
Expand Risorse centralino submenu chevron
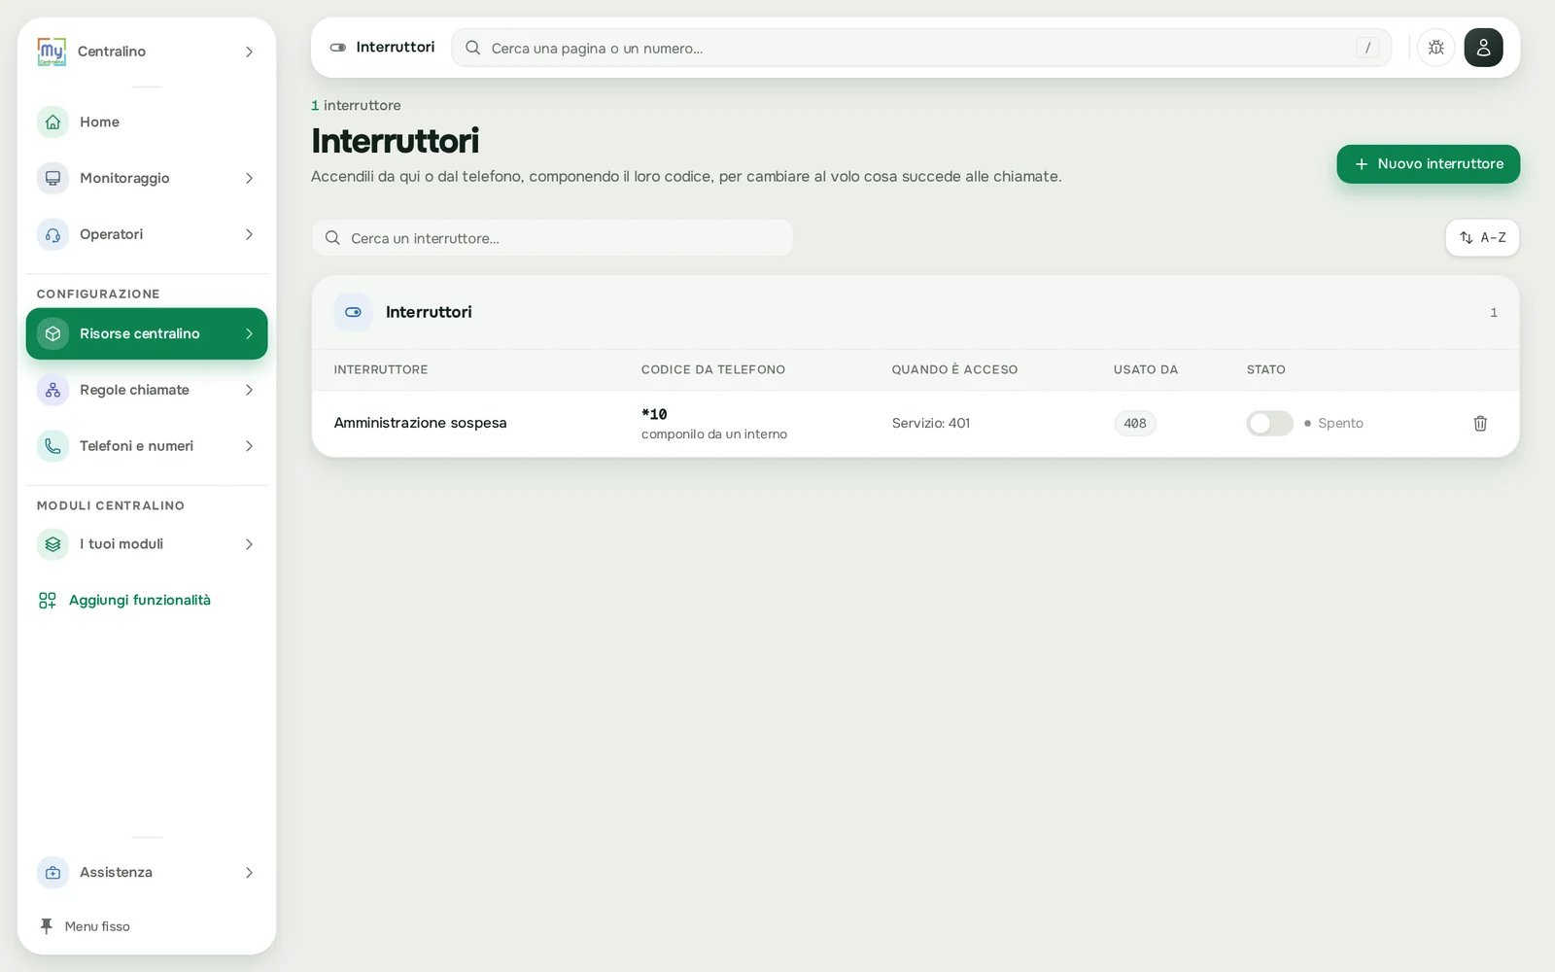(x=249, y=333)
